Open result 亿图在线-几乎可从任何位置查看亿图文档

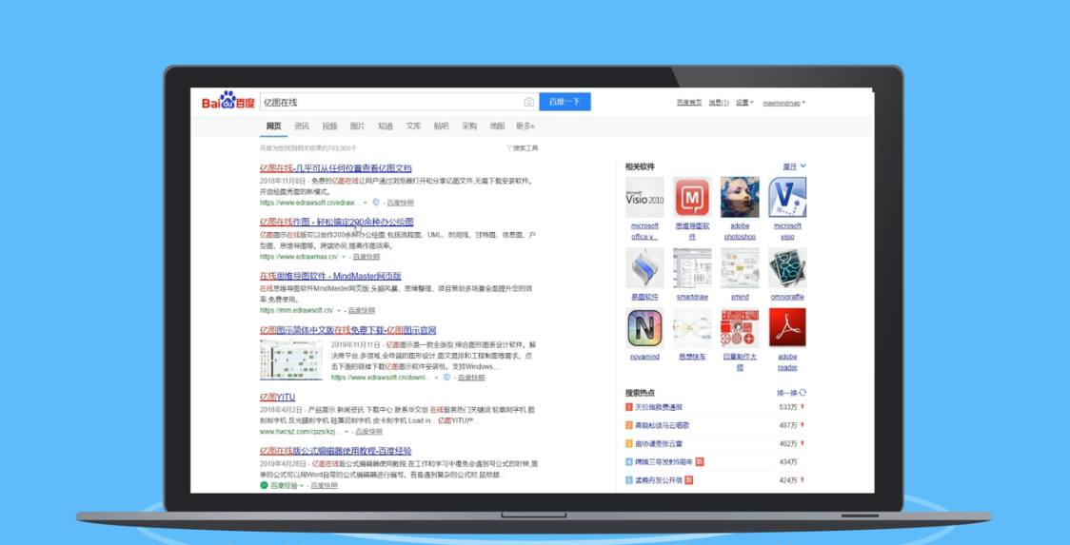point(336,167)
